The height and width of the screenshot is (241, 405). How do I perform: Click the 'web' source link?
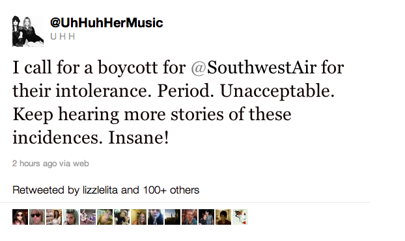(81, 164)
